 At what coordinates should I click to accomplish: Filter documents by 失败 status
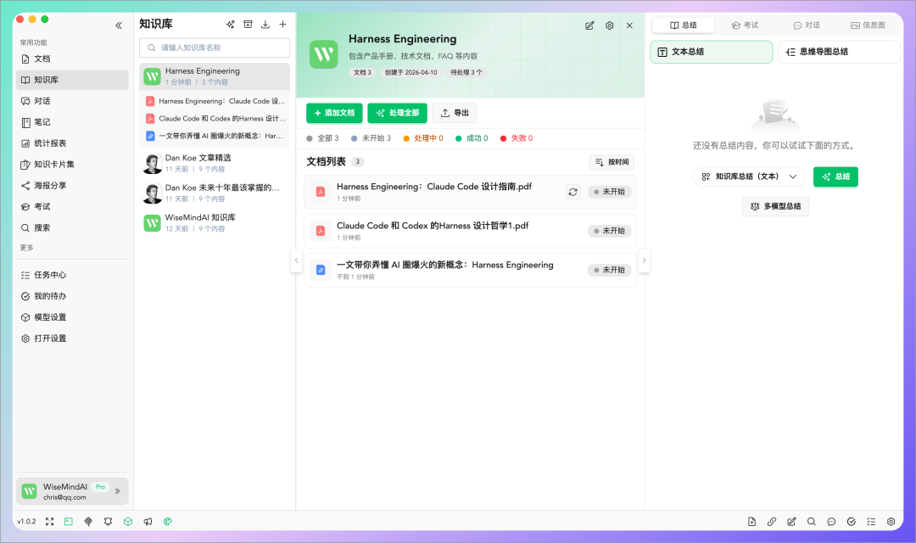click(x=517, y=138)
